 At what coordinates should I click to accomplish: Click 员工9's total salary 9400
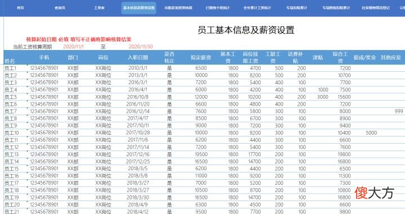pos(345,126)
